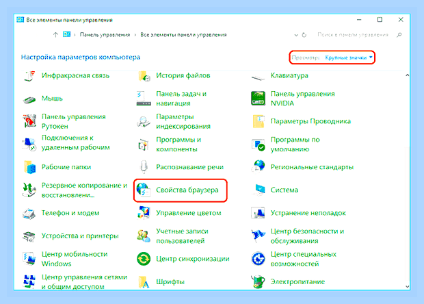This screenshot has height=304, width=424.
Task: Click the breadcrumb arrow before Панель управления
Action: coord(75,35)
